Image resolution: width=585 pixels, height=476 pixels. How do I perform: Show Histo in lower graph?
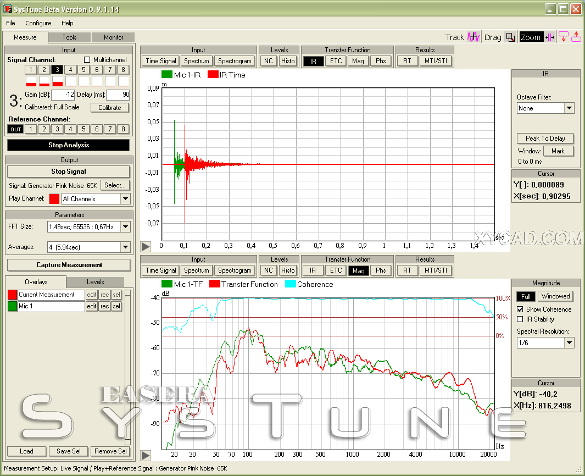click(x=288, y=270)
